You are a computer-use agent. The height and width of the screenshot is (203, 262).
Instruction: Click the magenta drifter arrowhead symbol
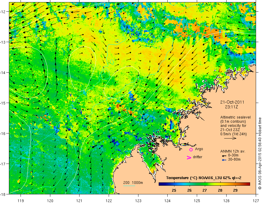click(189, 157)
